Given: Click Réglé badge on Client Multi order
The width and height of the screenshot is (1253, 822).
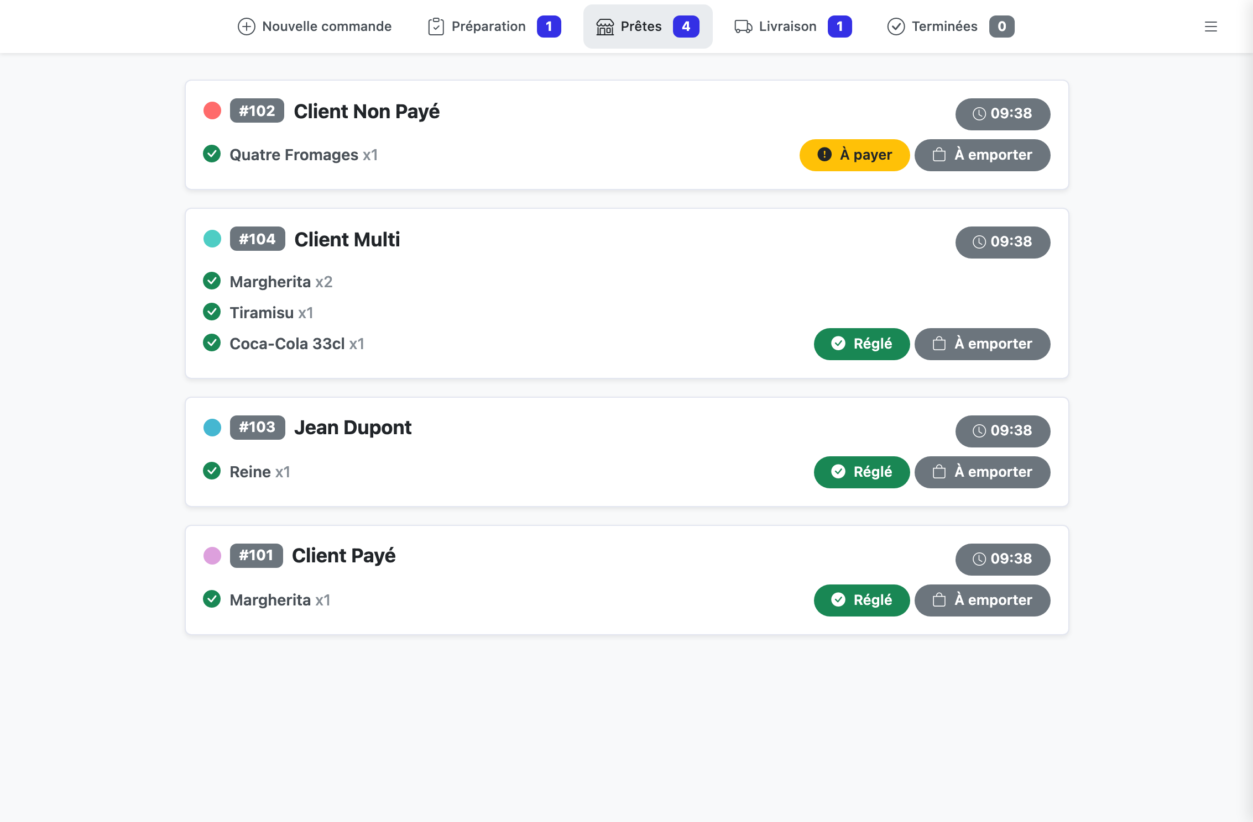Looking at the screenshot, I should [862, 344].
